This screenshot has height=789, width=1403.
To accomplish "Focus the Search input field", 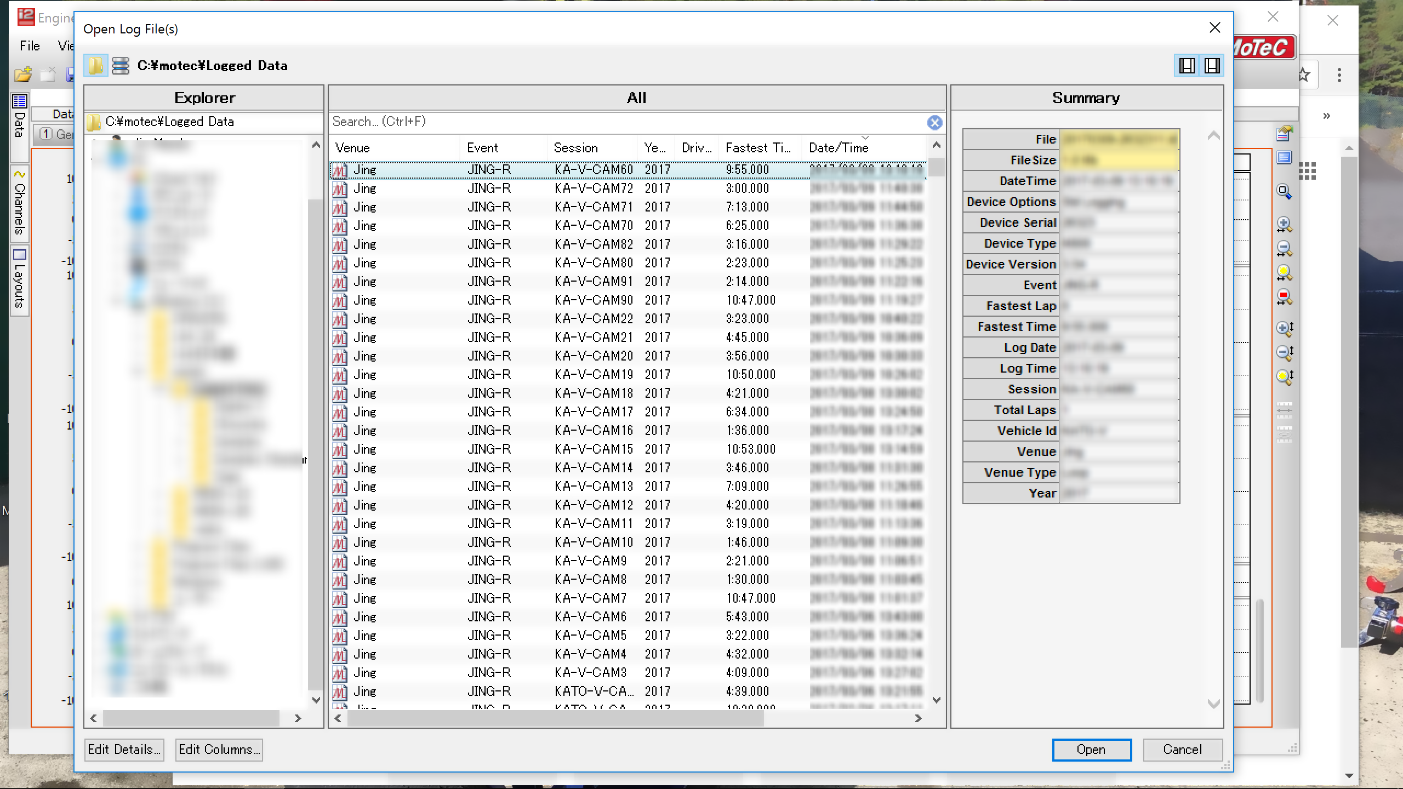I will click(x=625, y=122).
